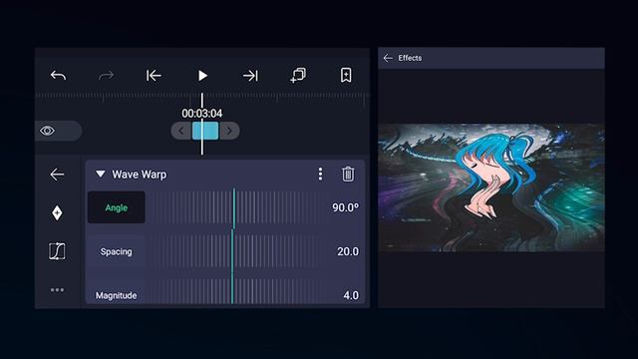Screen dimensions: 638x359
Task: Open the easing curve editor icon
Action: coord(57,250)
